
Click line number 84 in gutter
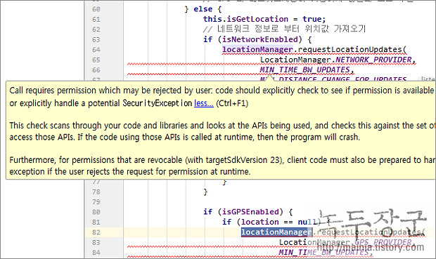96,253
